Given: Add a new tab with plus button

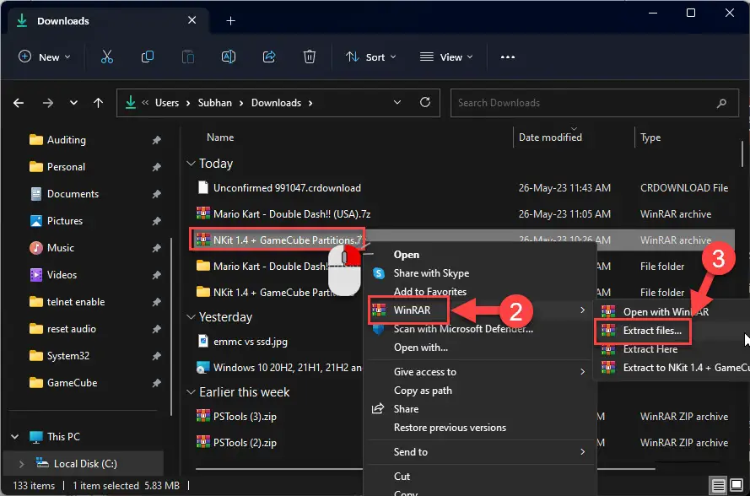Looking at the screenshot, I should coord(230,20).
